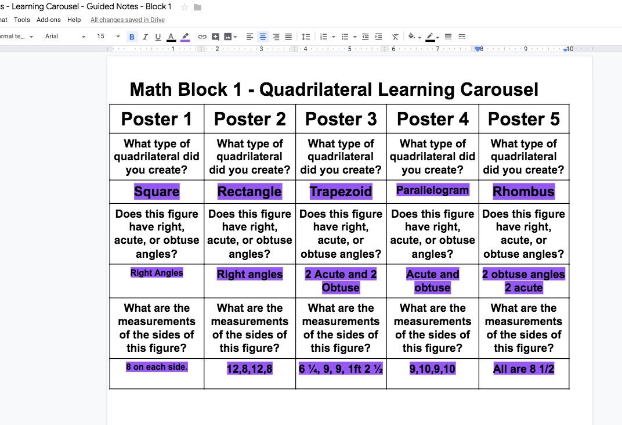Viewport: 622px width, 425px height.
Task: Expand the background color dropdown arrow
Action: pyautogui.click(x=420, y=37)
